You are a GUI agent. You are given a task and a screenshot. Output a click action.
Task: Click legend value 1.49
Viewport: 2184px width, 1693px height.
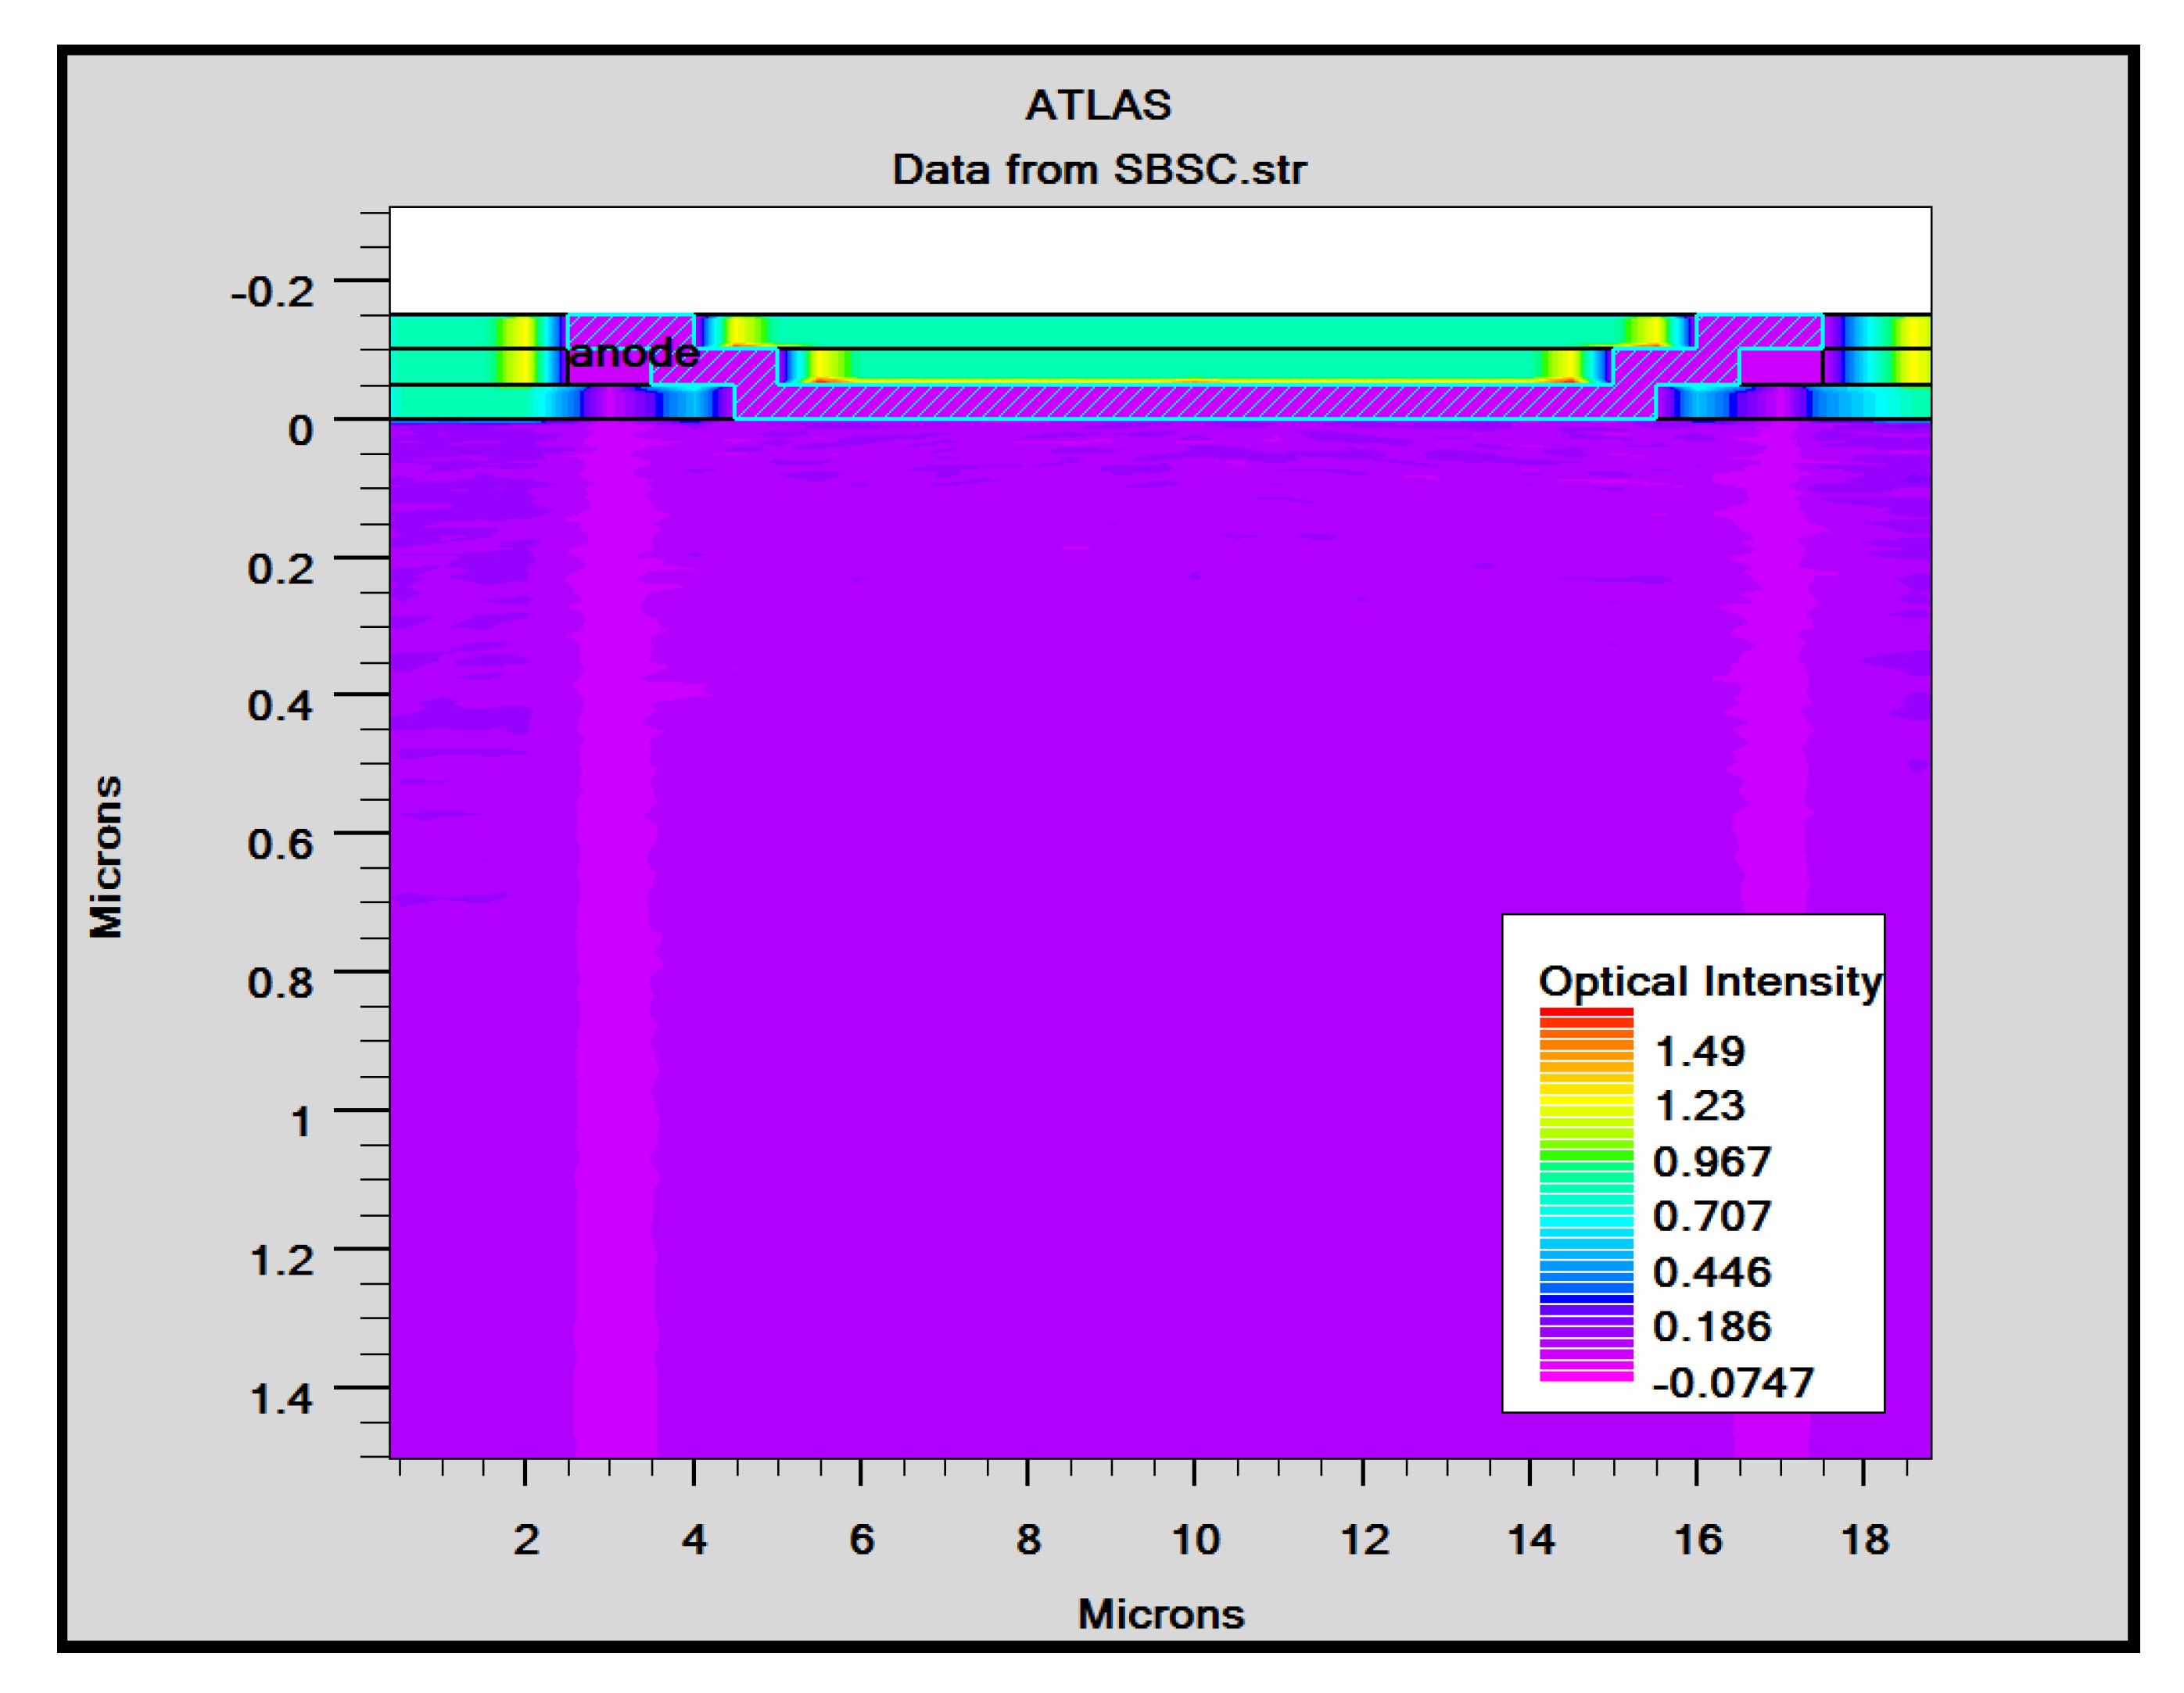point(1700,1051)
